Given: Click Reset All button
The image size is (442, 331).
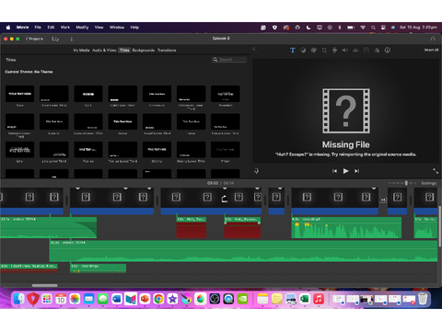Looking at the screenshot, I should coord(431,50).
